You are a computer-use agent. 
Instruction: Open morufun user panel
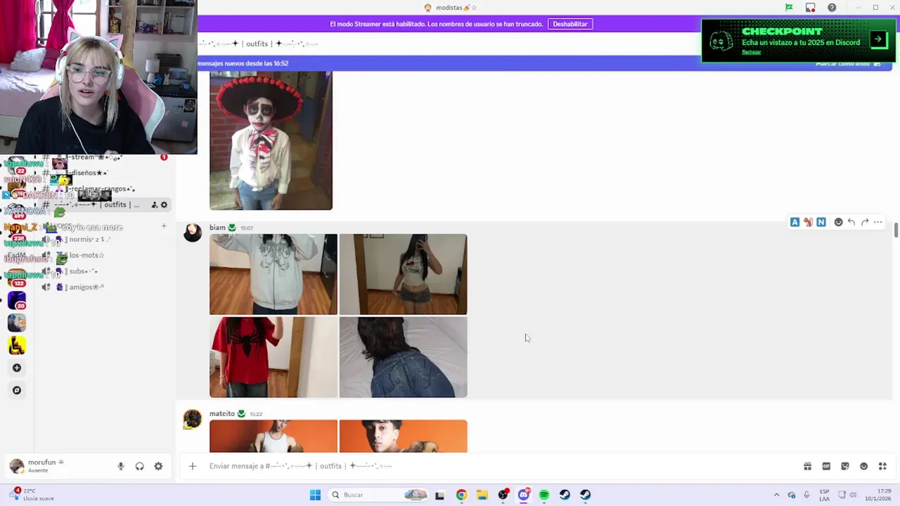coord(58,466)
